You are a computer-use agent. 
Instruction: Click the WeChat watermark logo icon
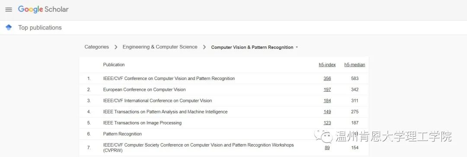click(x=324, y=136)
